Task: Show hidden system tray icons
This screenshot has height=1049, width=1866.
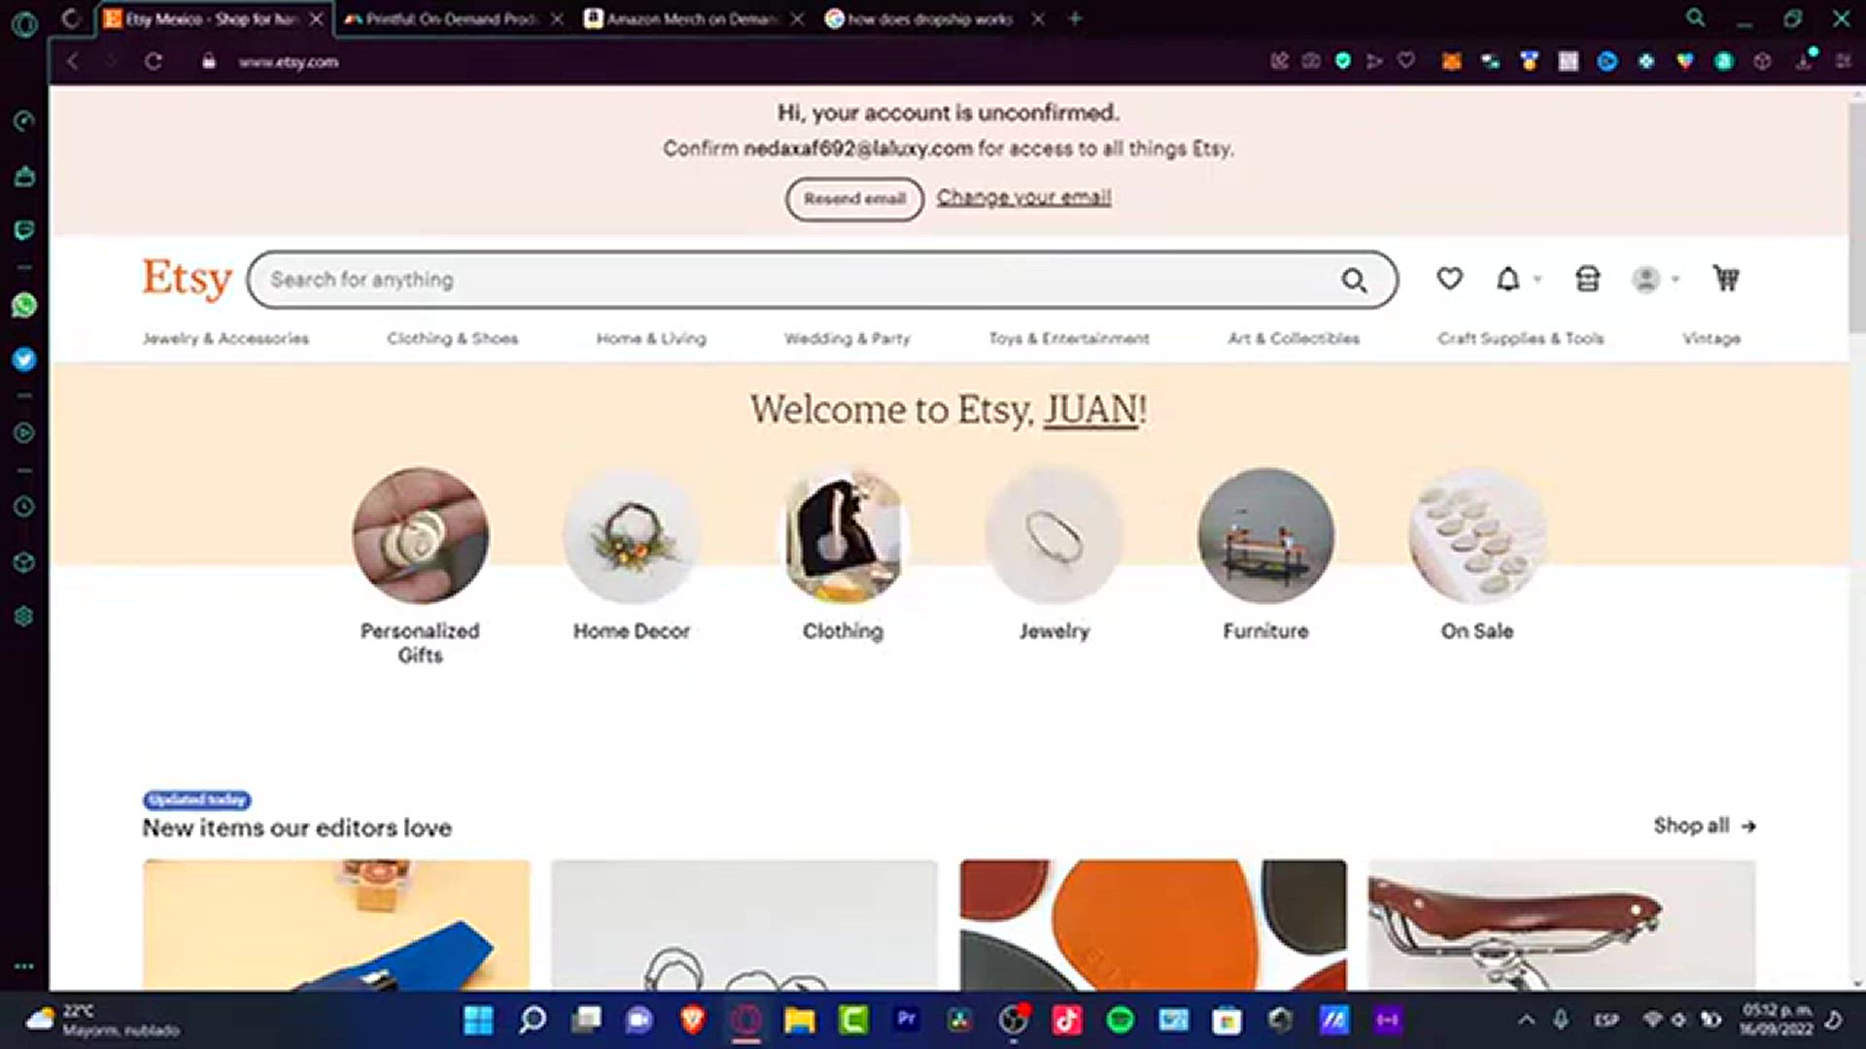Action: pos(1526,1020)
